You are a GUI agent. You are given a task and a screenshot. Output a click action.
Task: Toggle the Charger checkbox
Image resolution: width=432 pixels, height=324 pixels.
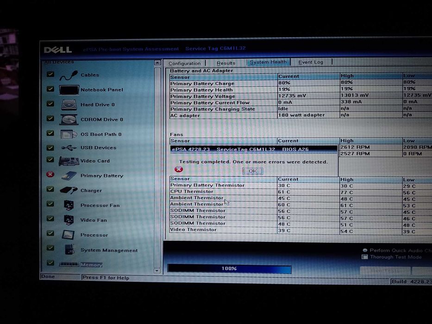[x=50, y=189]
